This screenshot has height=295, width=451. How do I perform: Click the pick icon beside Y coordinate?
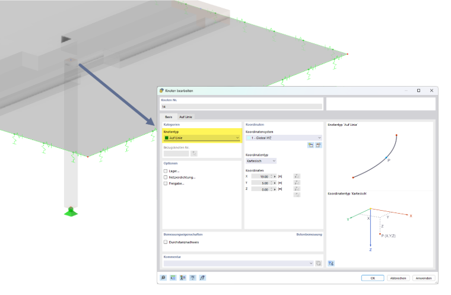[x=297, y=182]
